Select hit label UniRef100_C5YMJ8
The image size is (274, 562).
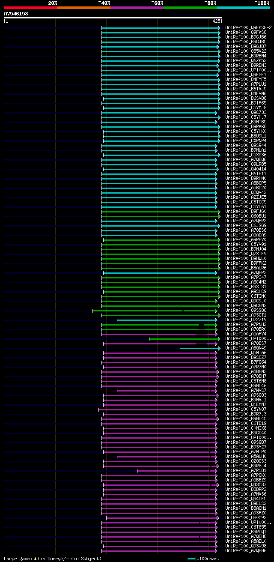(x=246, y=108)
